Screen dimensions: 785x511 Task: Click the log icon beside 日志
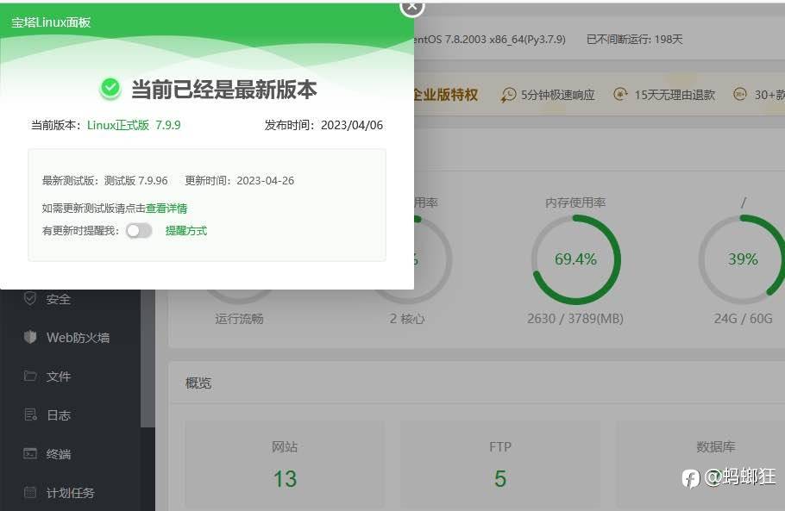point(30,414)
